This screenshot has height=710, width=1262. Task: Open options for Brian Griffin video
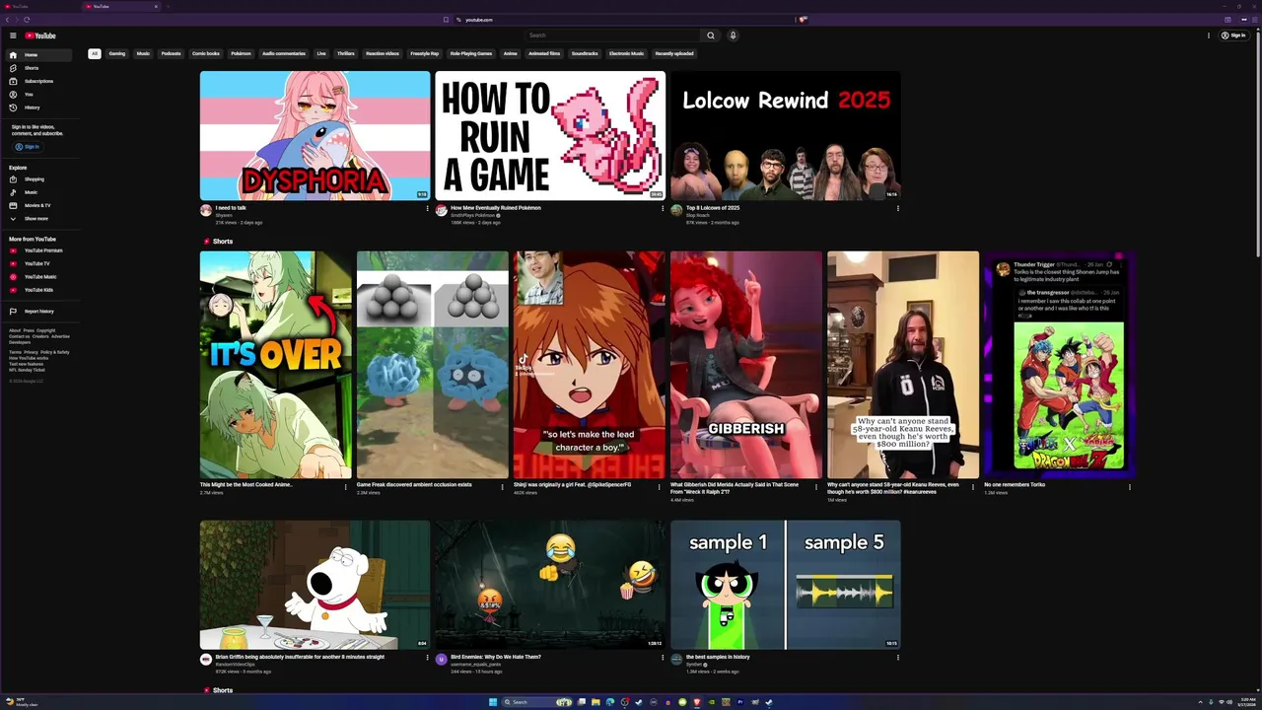pyautogui.click(x=427, y=658)
